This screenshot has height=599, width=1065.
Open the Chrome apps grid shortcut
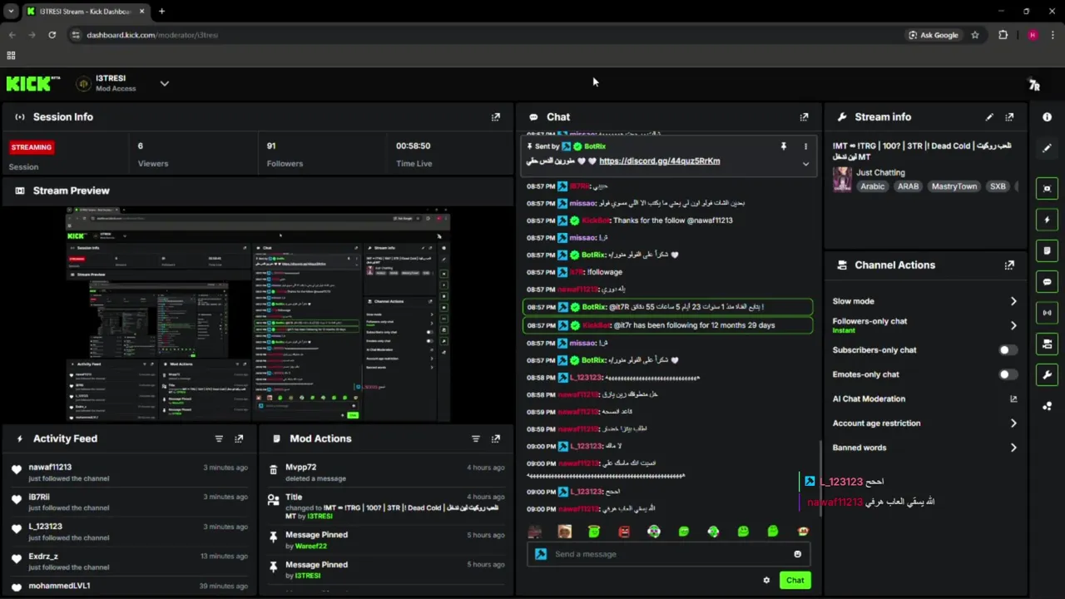11,56
